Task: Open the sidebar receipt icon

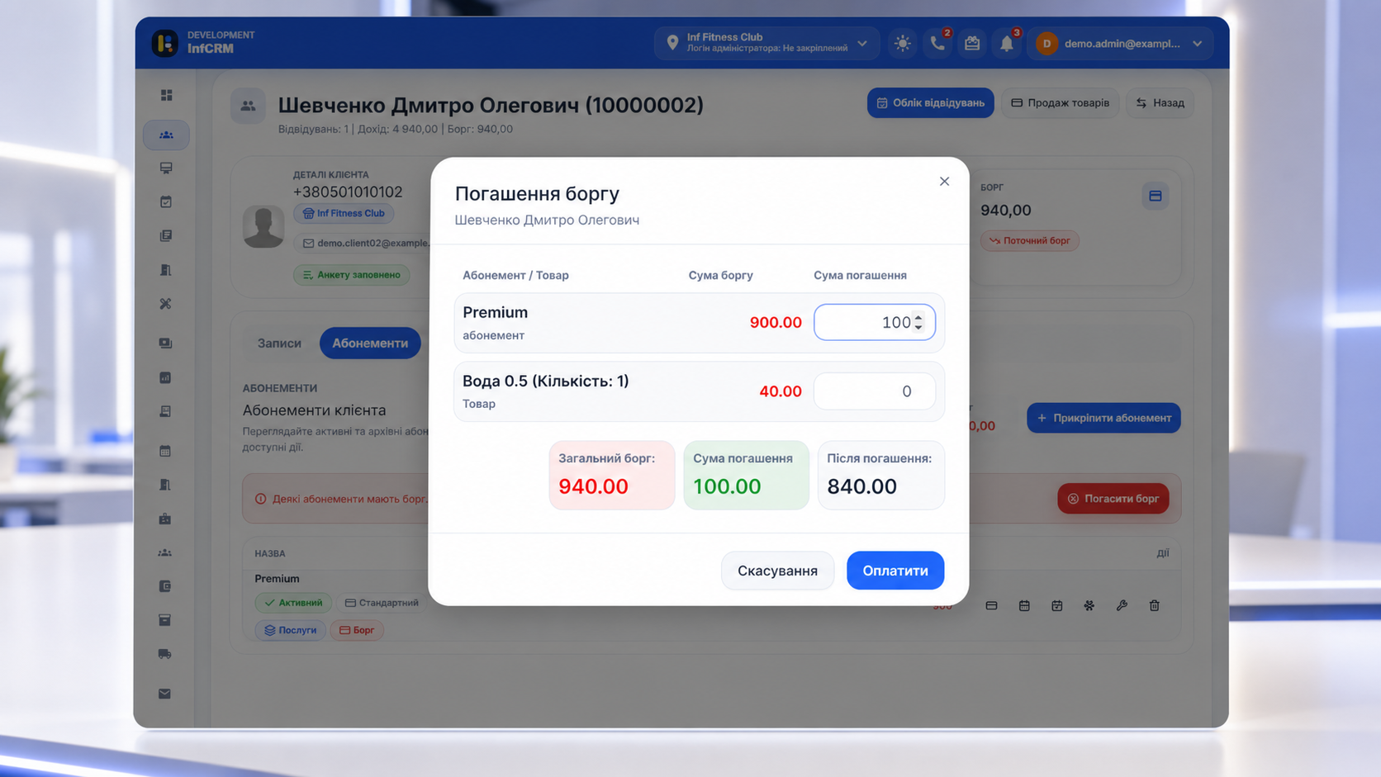Action: pos(165,411)
